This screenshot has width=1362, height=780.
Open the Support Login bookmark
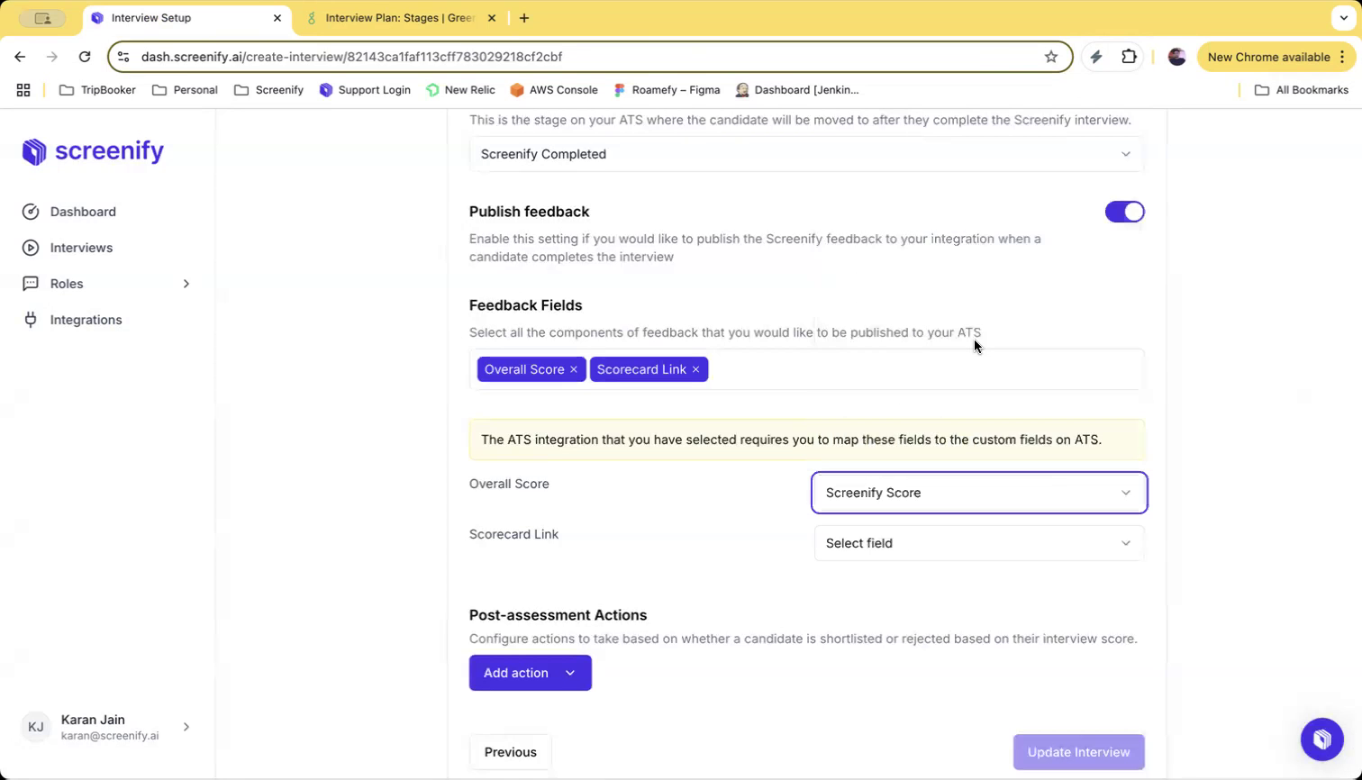tap(365, 90)
